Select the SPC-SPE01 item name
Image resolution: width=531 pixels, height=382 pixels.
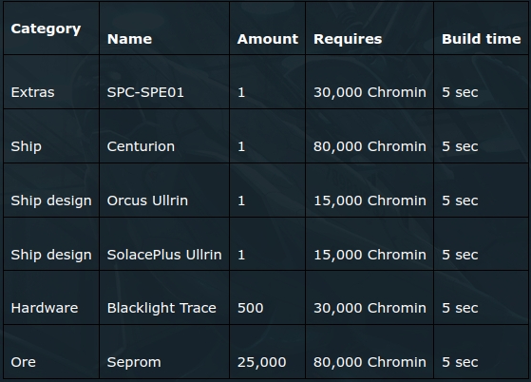[145, 92]
